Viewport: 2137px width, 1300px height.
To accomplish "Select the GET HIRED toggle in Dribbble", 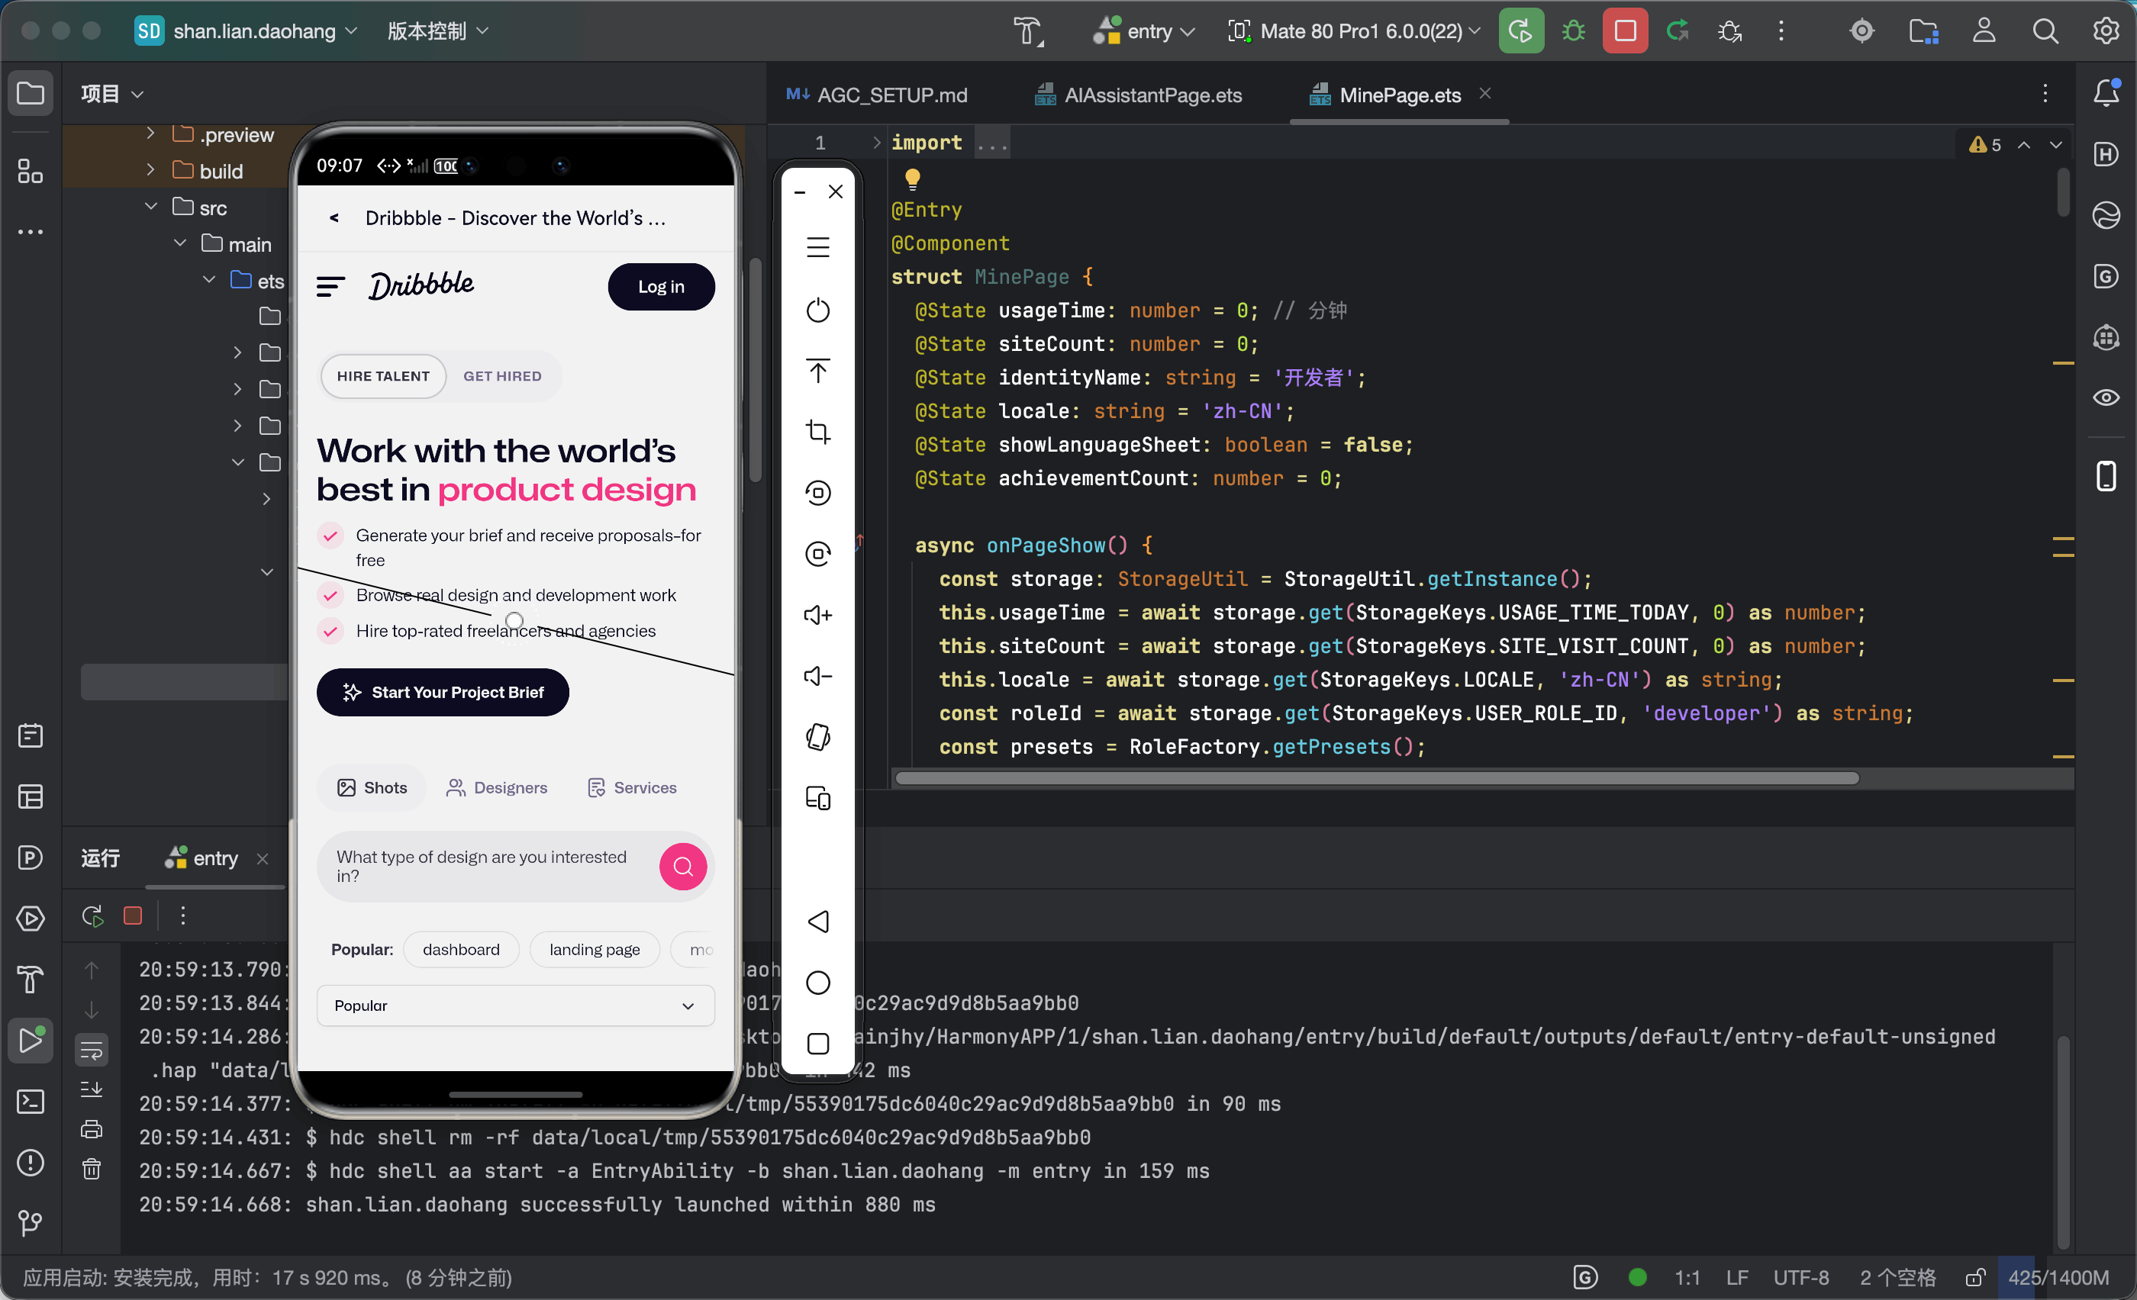I will click(502, 376).
